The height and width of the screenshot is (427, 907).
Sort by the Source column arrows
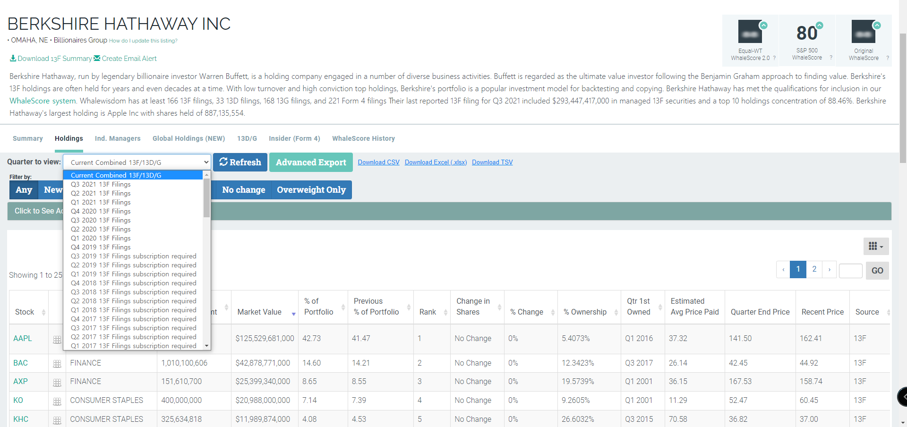(x=889, y=312)
